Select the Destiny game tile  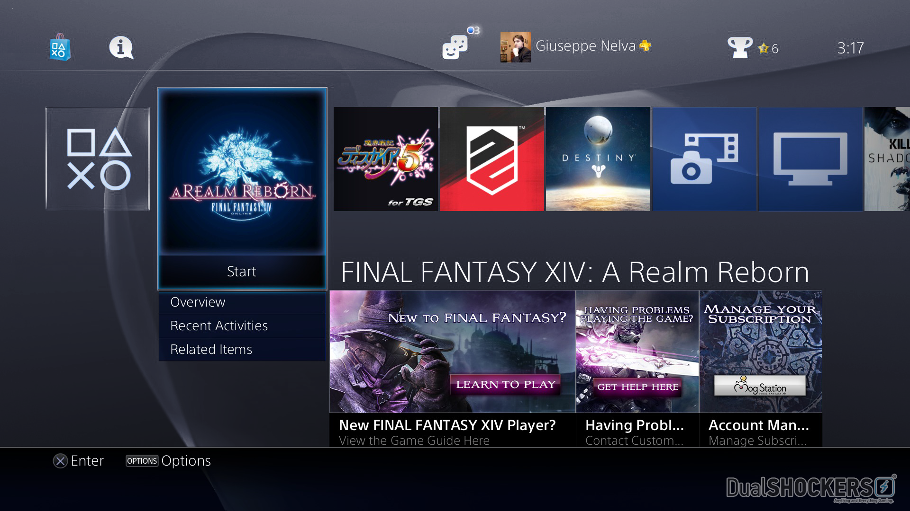pyautogui.click(x=598, y=159)
